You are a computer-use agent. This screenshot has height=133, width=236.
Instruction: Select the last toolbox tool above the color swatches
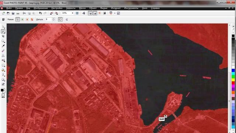3,84
